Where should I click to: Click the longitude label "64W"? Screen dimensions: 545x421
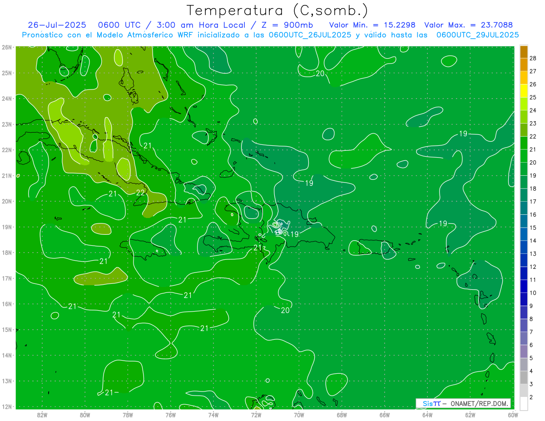point(427,415)
